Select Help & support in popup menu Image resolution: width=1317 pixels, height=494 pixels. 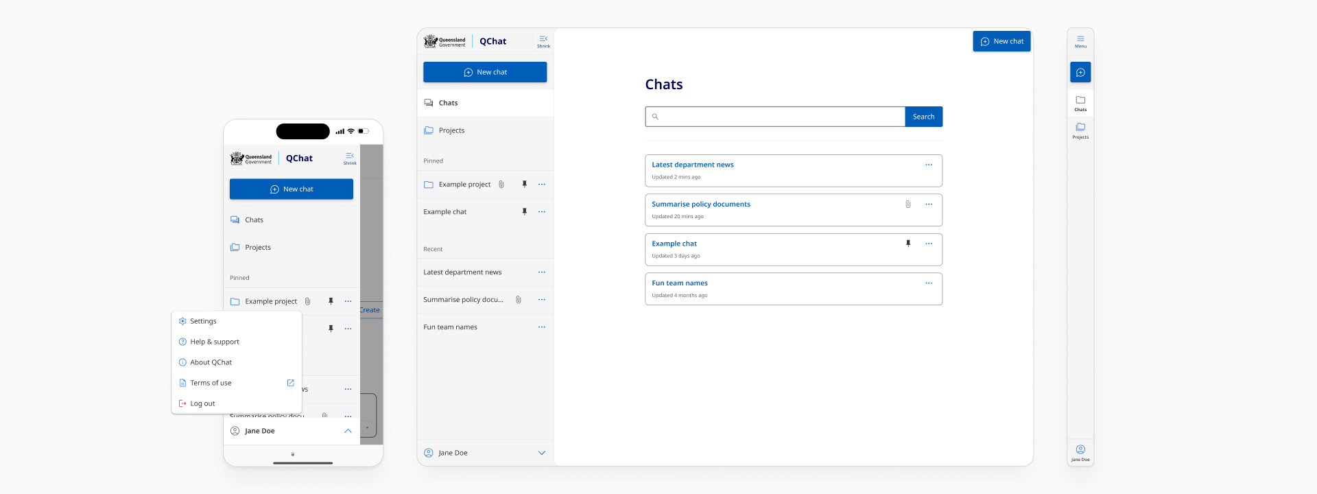[x=237, y=342]
